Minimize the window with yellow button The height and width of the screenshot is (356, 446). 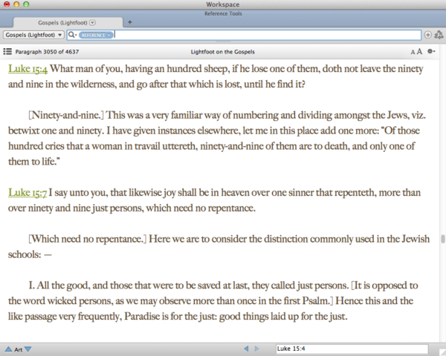coord(16,4)
